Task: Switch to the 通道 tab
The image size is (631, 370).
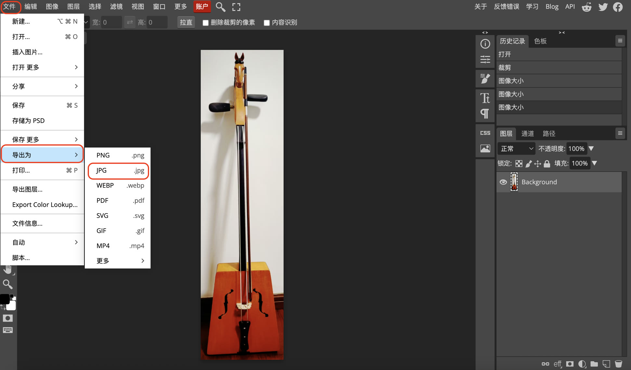Action: click(x=527, y=133)
